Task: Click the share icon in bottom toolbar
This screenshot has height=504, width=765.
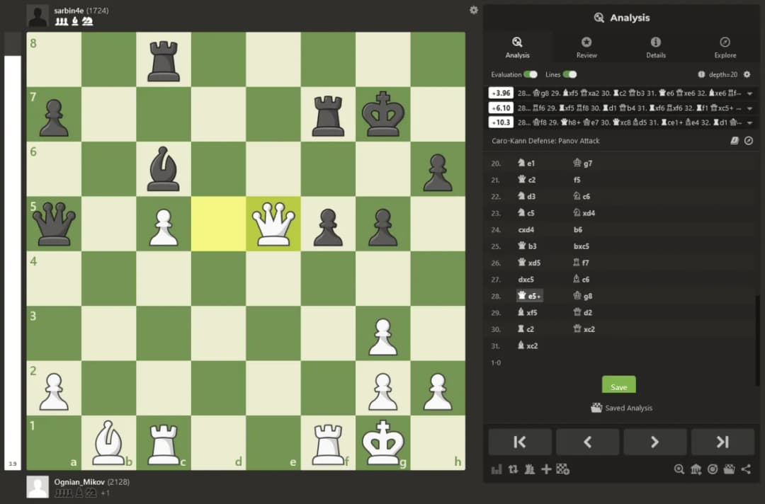Action: [745, 469]
